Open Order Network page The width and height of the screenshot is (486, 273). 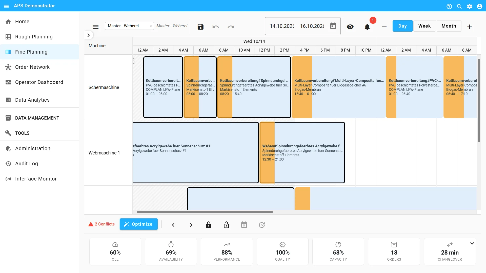point(39,67)
